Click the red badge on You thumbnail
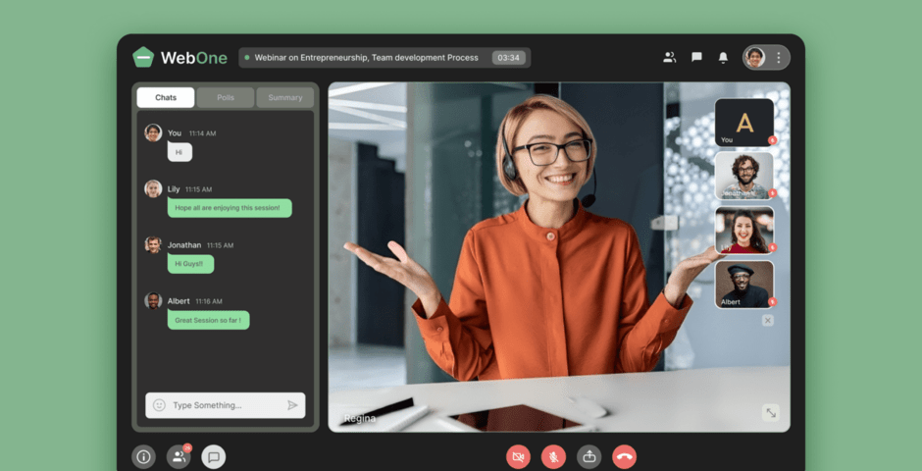 click(x=772, y=140)
